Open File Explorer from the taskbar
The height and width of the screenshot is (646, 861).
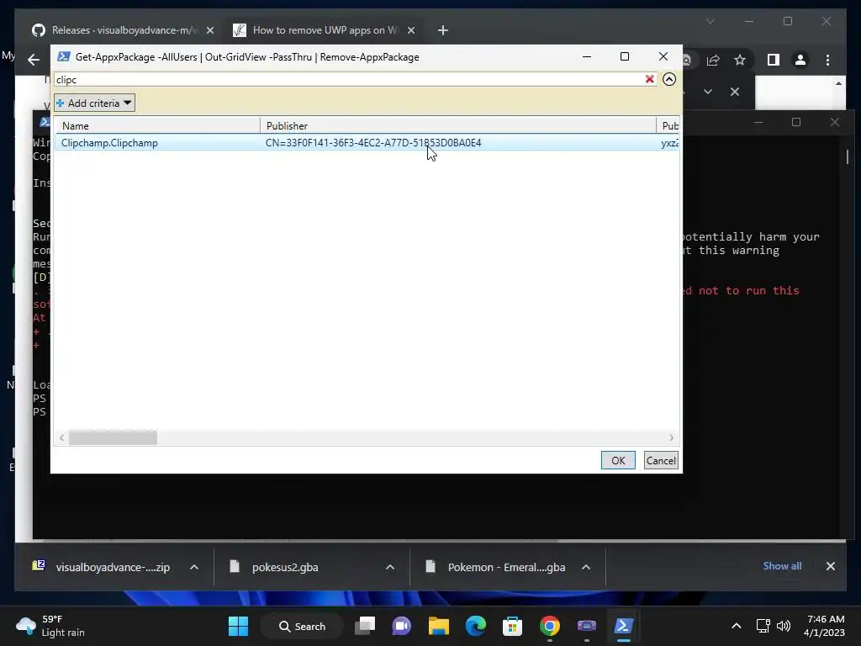[438, 626]
